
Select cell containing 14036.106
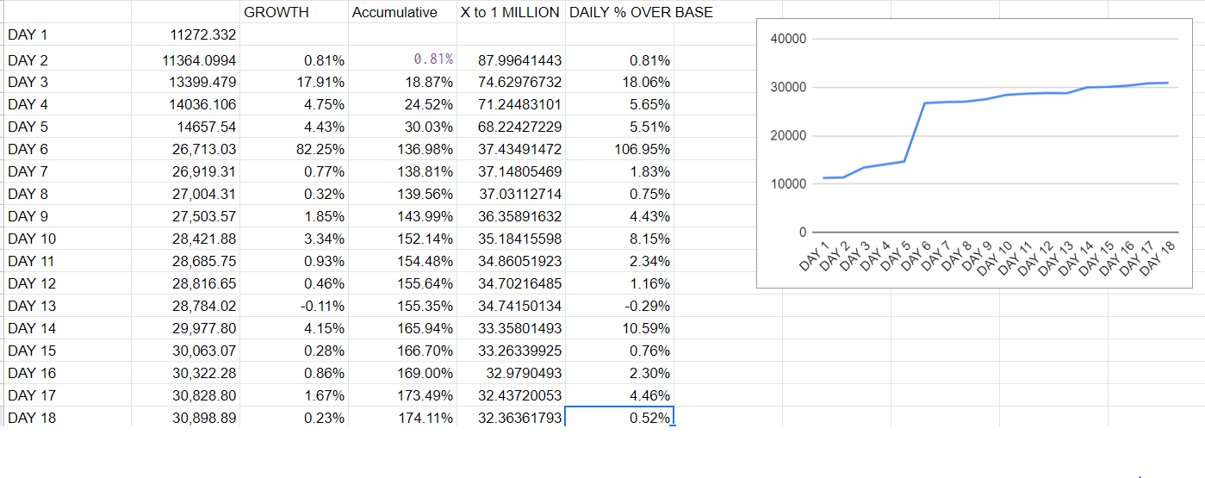(185, 104)
